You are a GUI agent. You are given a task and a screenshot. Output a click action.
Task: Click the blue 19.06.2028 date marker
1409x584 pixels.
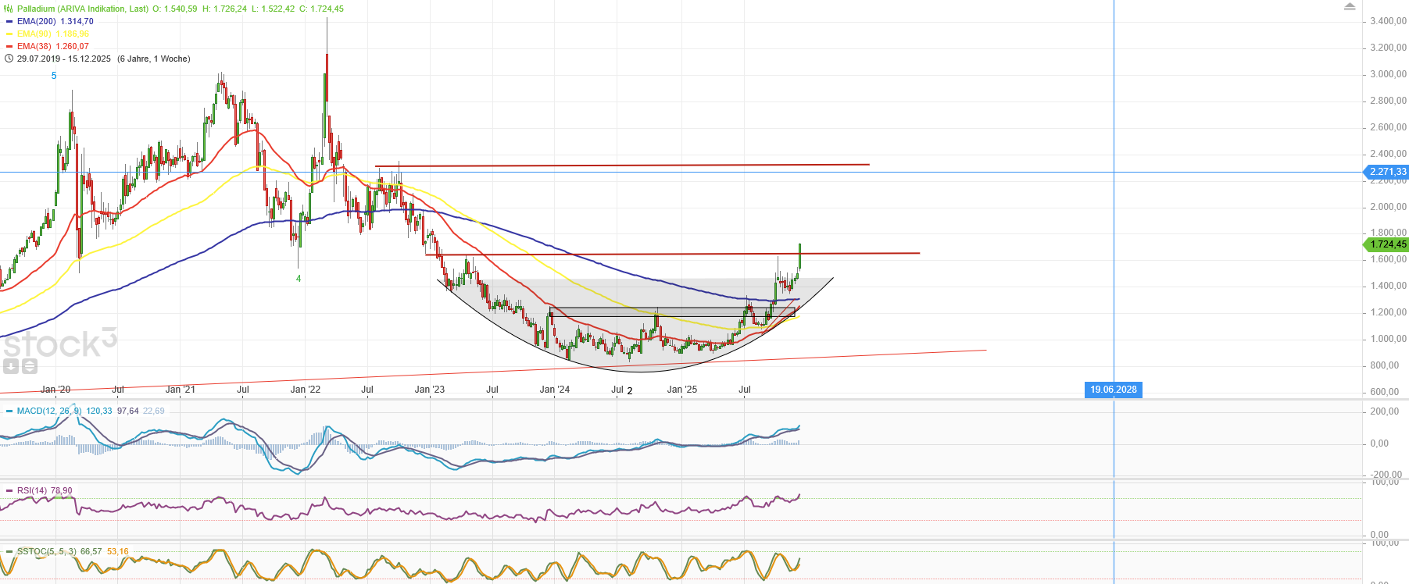(x=1114, y=390)
